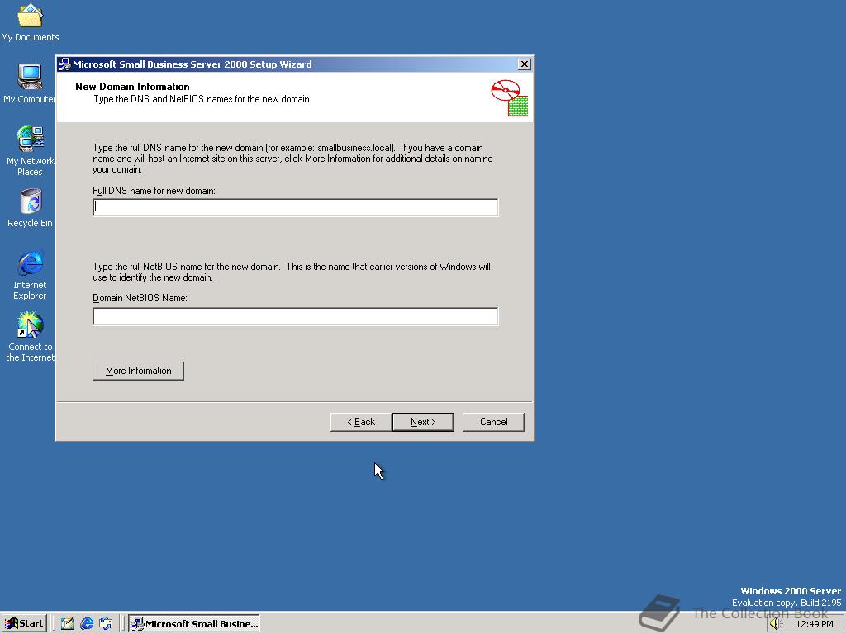Screen dimensions: 846x634
Task: Click the system tray clock 12:49 PM
Action: (814, 624)
